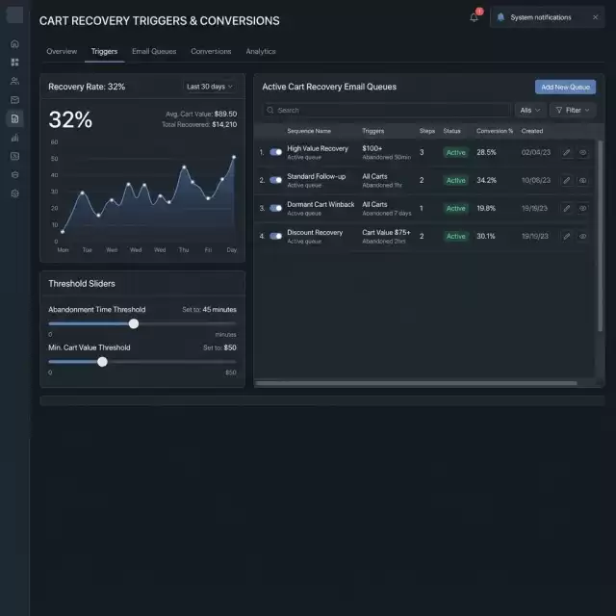Select the Triggers tab
The image size is (616, 616).
104,51
